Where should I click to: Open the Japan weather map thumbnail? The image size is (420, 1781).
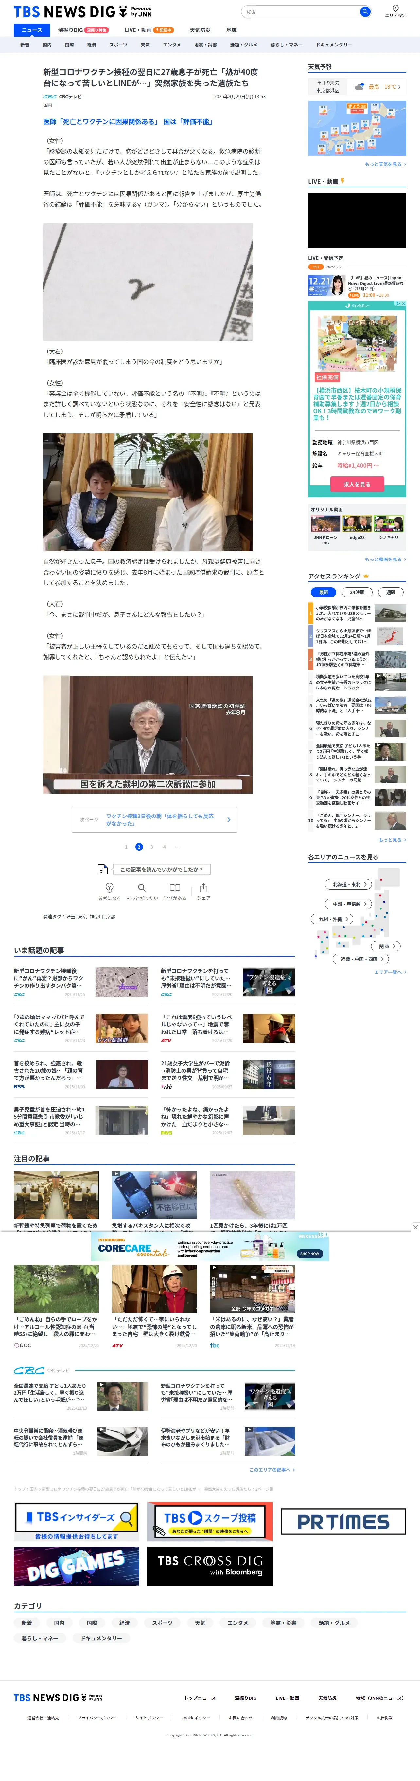click(357, 129)
